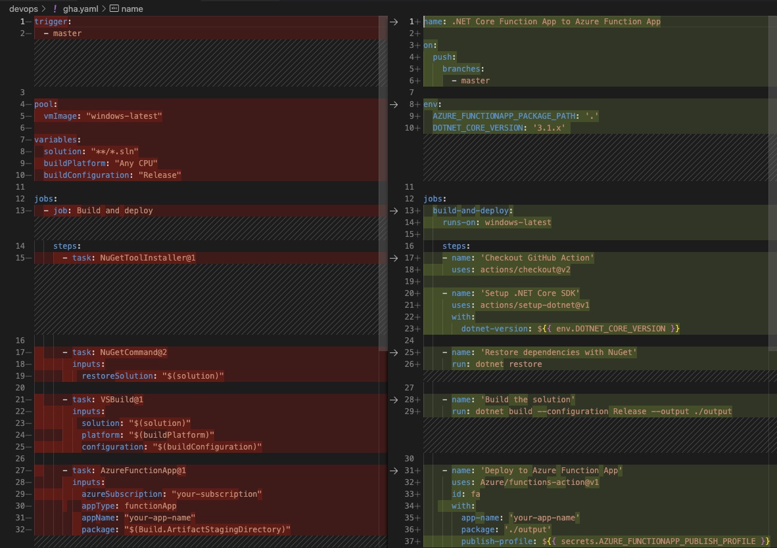Click the diff arrow at the Checkout GitHub Action step
Image resolution: width=777 pixels, height=548 pixels.
click(393, 257)
